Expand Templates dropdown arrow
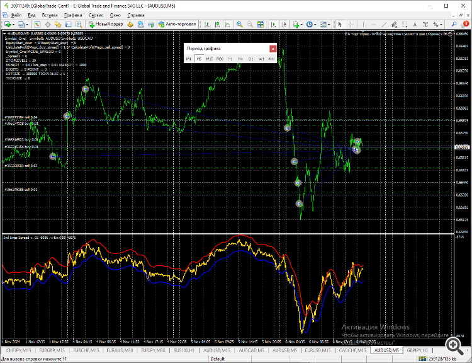This screenshot has height=363, width=472. pyautogui.click(x=329, y=25)
